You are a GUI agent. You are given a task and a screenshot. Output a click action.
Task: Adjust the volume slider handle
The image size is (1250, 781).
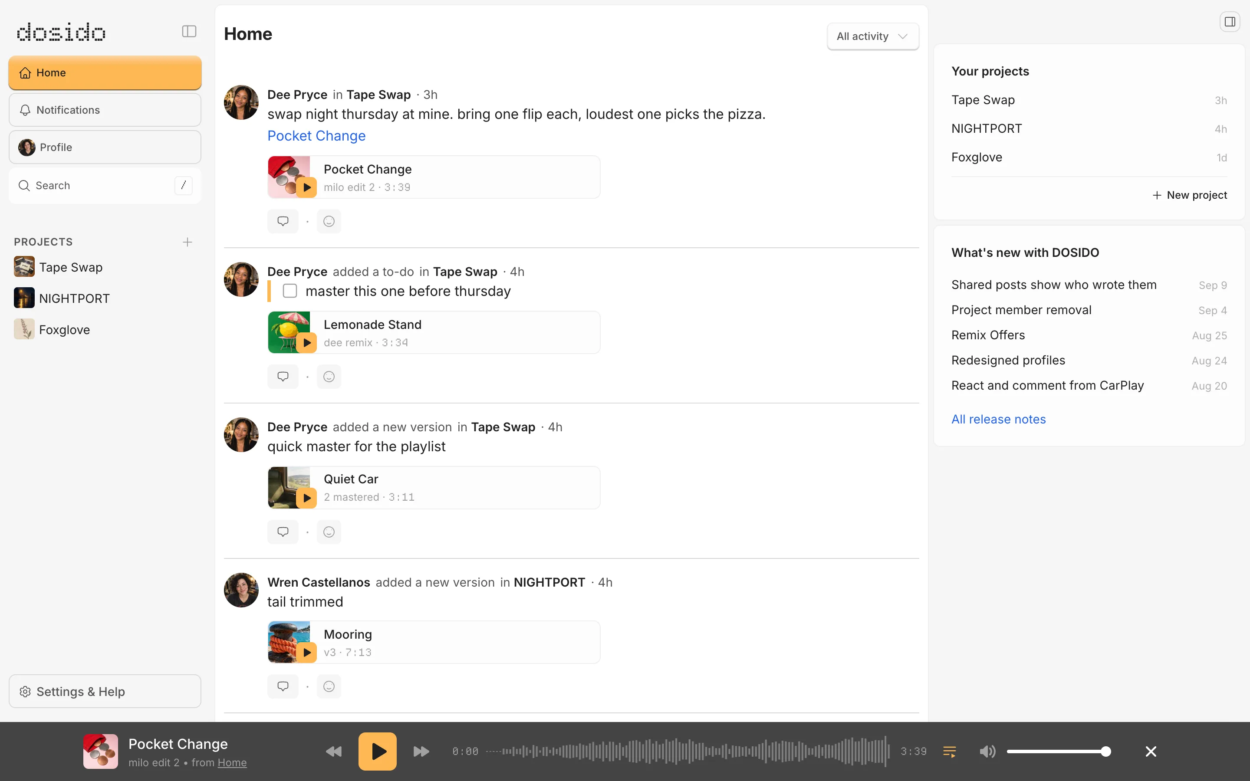tap(1105, 751)
